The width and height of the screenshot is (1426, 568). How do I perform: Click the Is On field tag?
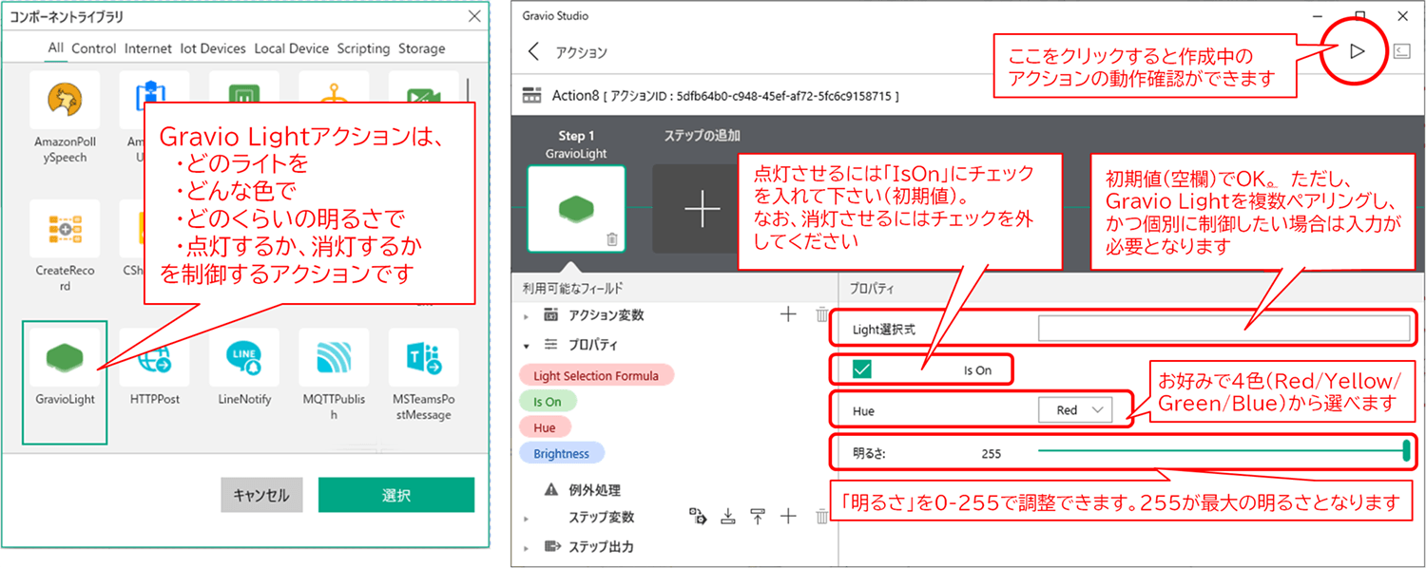(548, 402)
